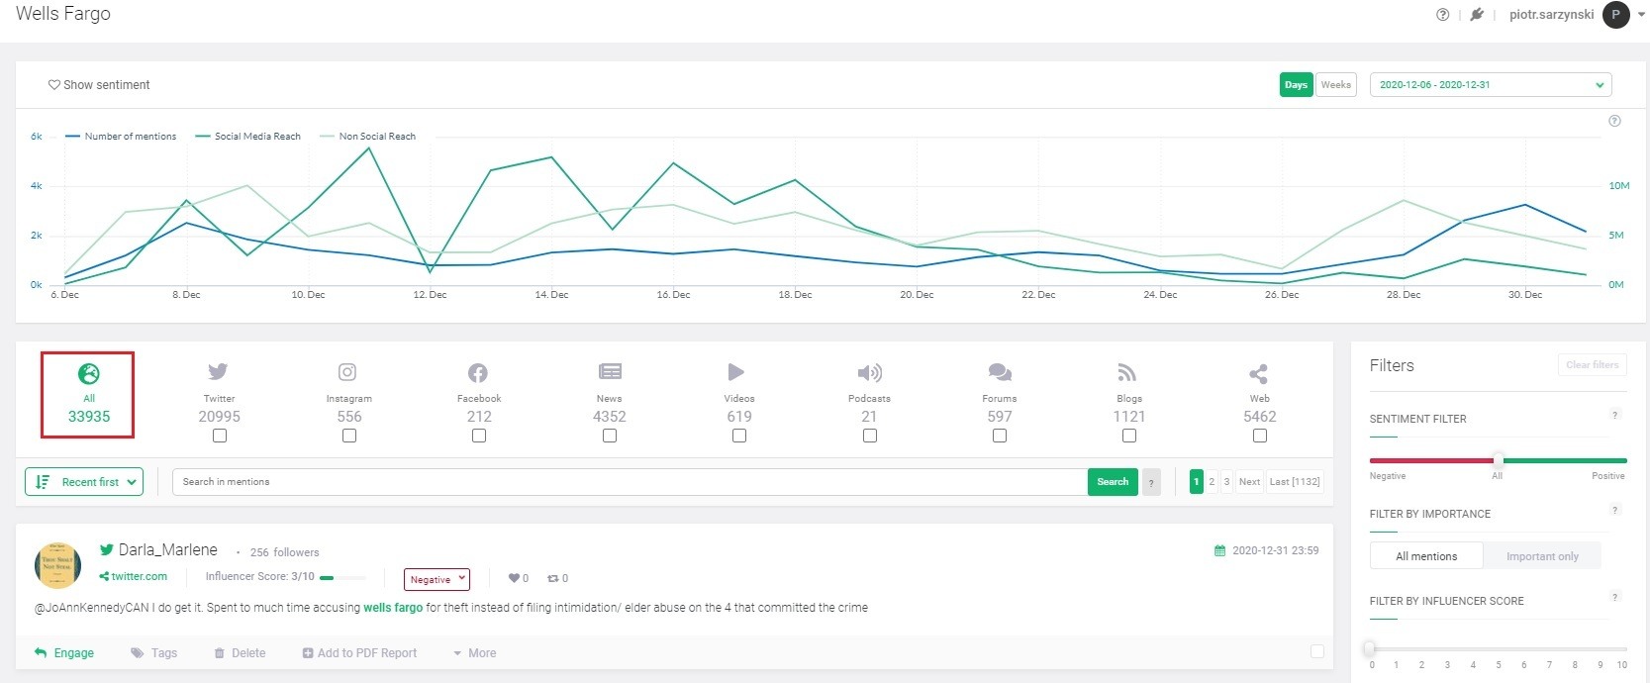The height and width of the screenshot is (683, 1650).
Task: Click the Facebook source icon
Action: coord(478,373)
